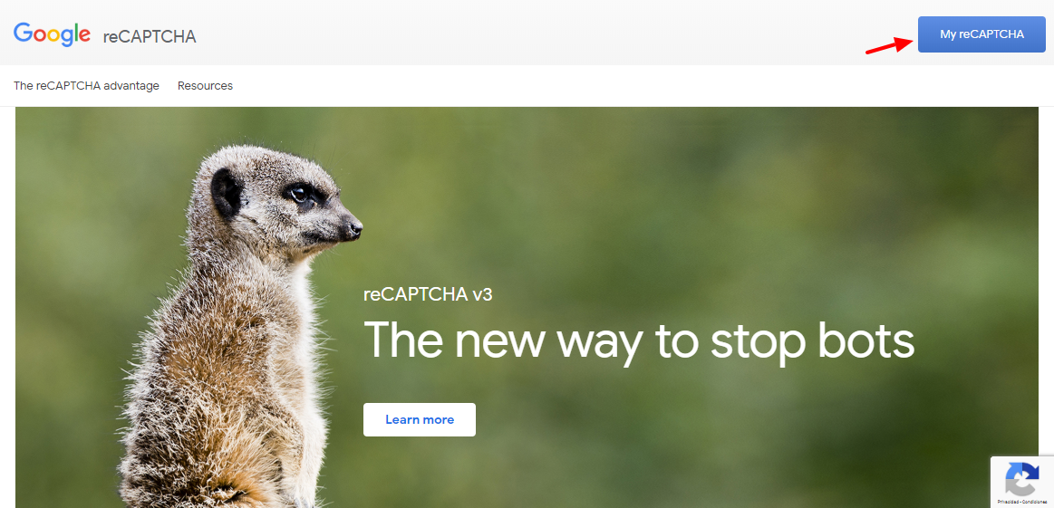Screen dimensions: 1054x508
Task: Open the Condiciones link in badge
Action: (1034, 502)
